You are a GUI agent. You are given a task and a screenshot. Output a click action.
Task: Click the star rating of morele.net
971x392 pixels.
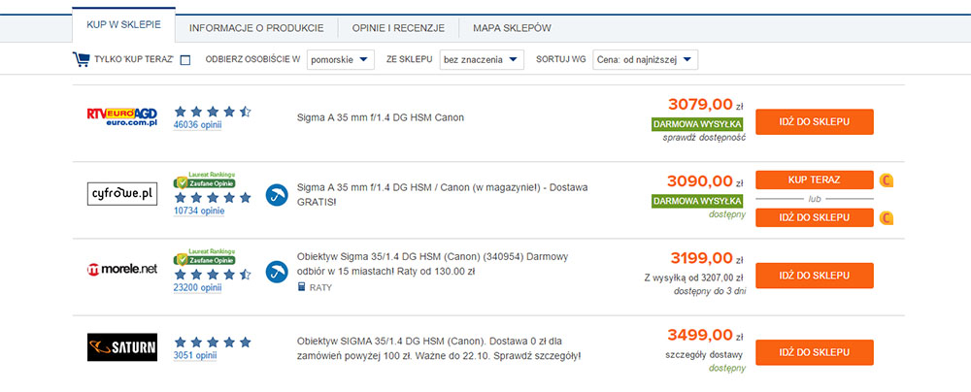tap(213, 275)
